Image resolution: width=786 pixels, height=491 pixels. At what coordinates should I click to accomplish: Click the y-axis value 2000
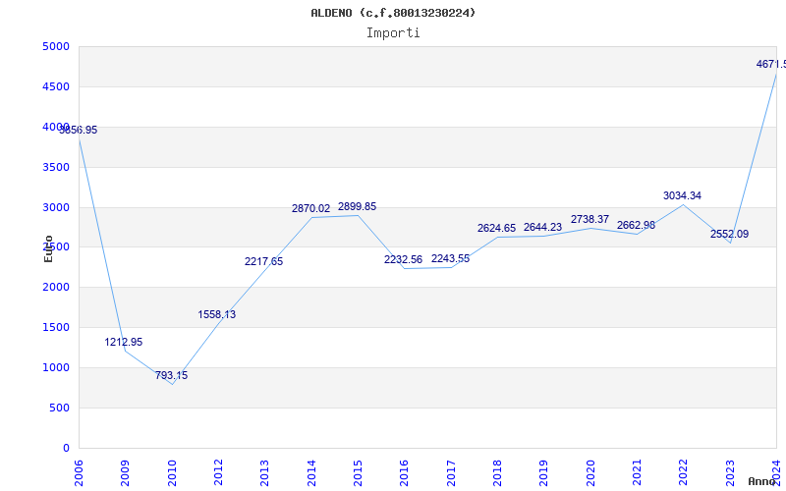coord(56,287)
